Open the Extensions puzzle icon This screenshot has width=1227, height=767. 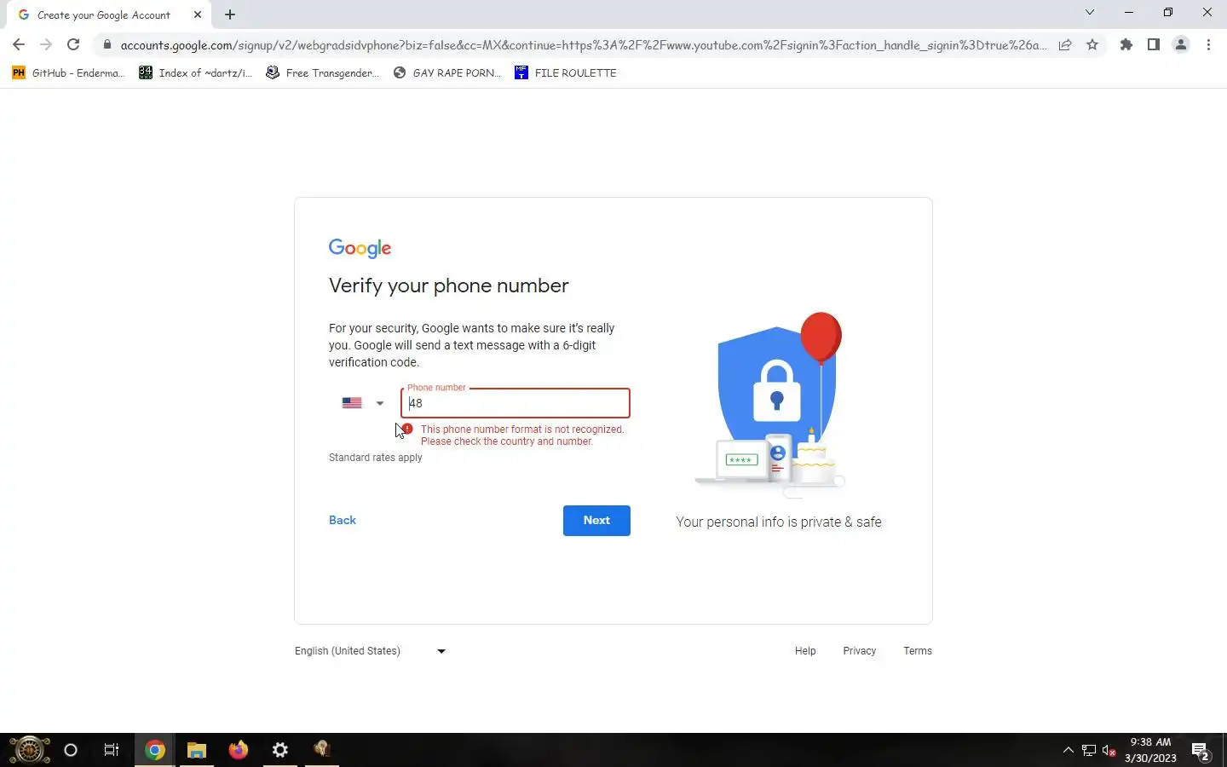(x=1126, y=45)
